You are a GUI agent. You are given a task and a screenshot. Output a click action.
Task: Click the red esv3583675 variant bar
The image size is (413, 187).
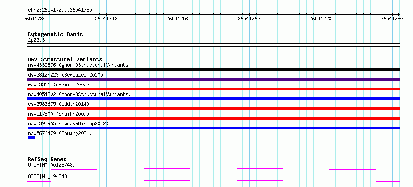tap(213, 109)
